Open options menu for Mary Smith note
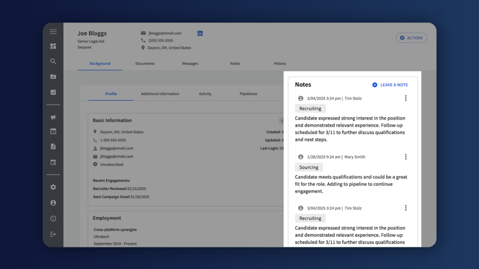 406,157
